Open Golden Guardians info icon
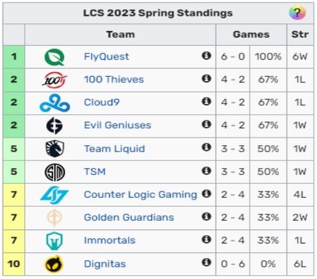Screen dimensions: 317x279 point(207,216)
